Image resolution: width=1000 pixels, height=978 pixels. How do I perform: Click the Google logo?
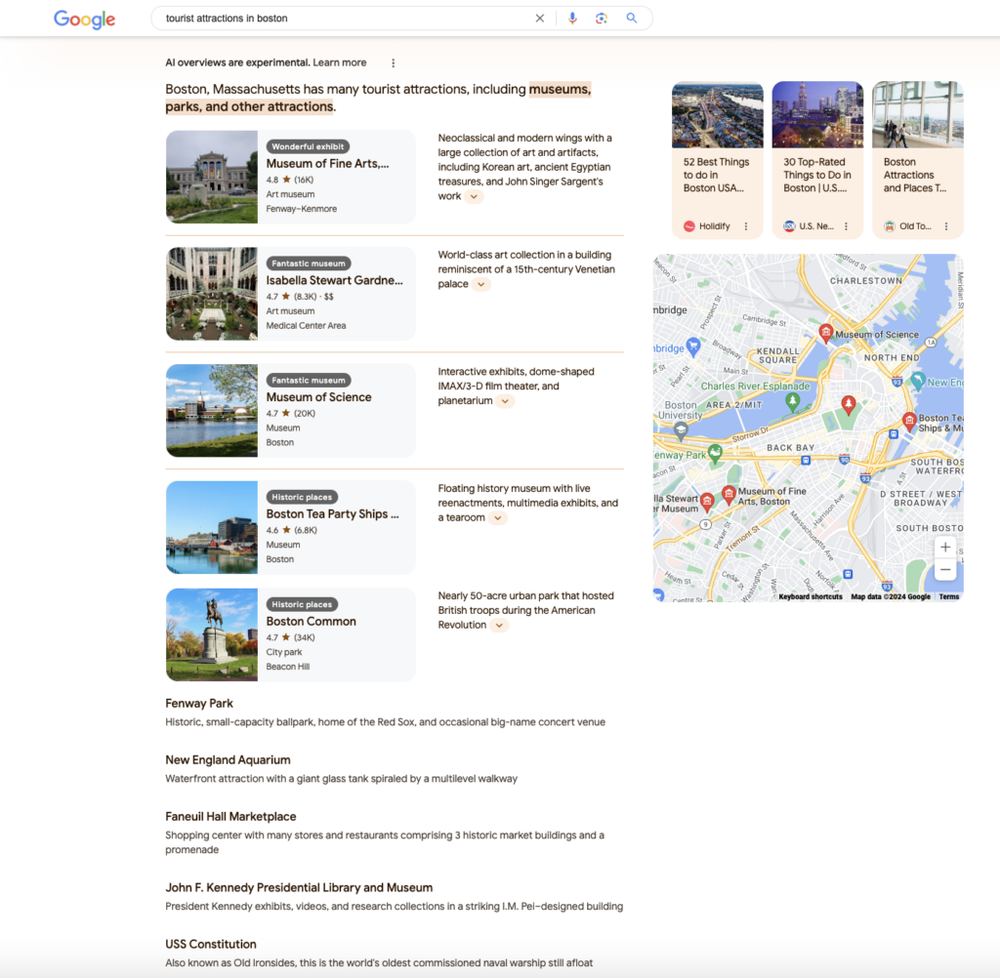pos(84,20)
